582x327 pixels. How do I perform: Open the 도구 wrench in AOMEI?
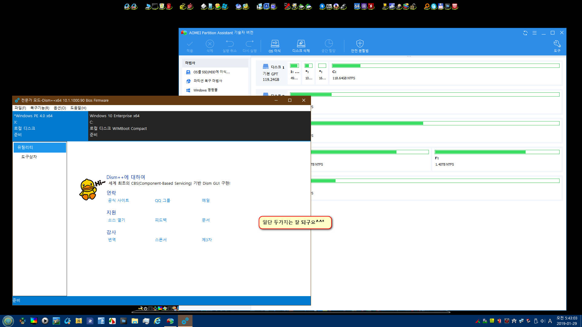[557, 46]
